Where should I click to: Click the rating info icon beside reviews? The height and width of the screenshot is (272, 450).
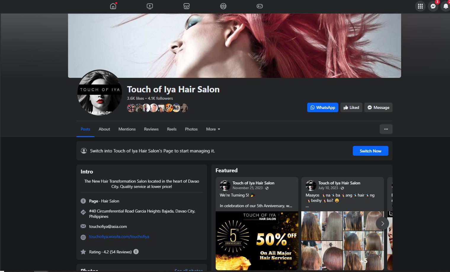pos(136,252)
